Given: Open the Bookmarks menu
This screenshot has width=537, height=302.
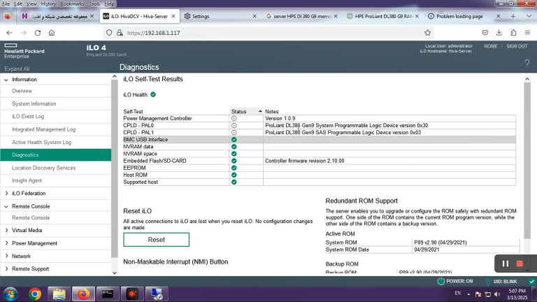Looking at the screenshot, I should [x=72, y=3].
